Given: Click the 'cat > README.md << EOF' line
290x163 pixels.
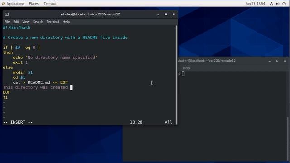Looking at the screenshot, I should coord(40,82).
